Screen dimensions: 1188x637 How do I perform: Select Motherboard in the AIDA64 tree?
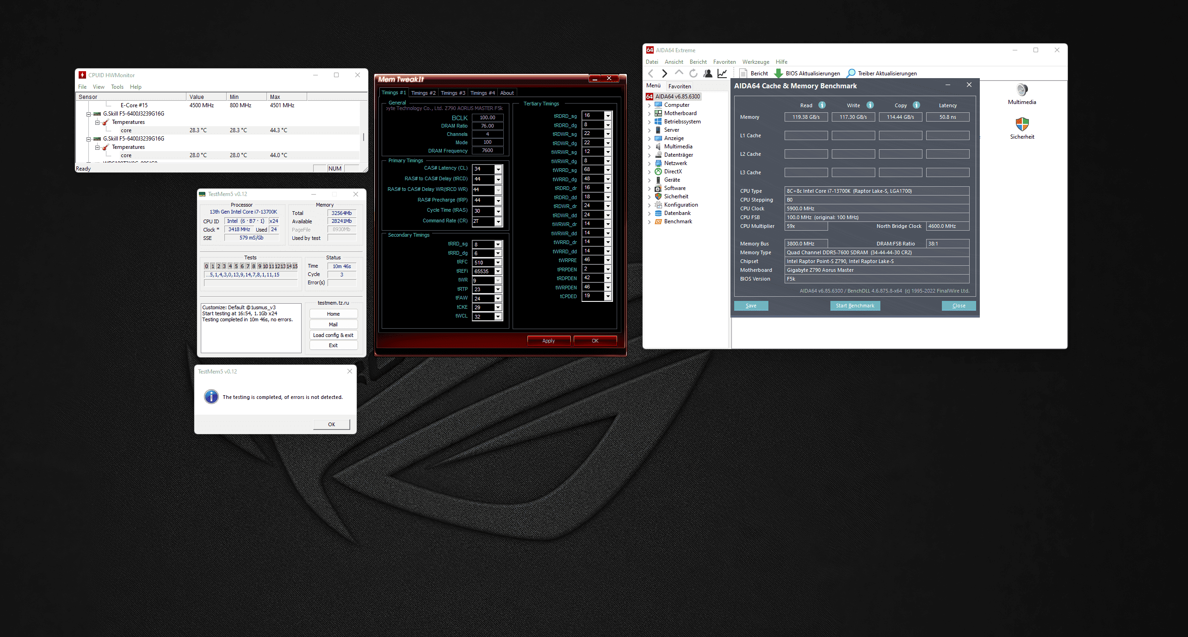click(x=680, y=113)
